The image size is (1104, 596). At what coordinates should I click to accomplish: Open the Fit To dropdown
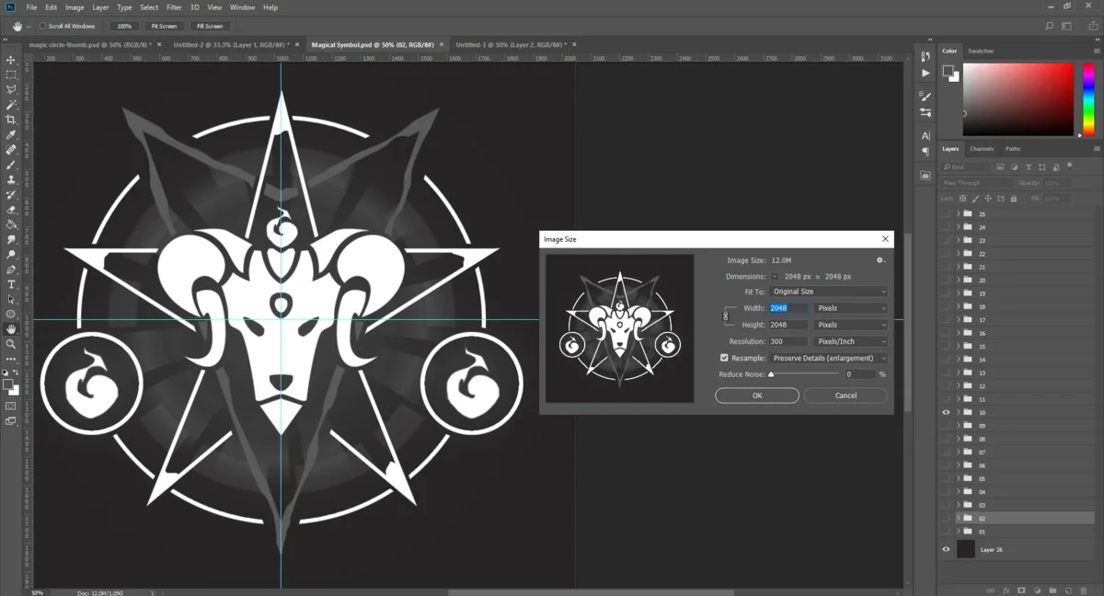pyautogui.click(x=826, y=292)
